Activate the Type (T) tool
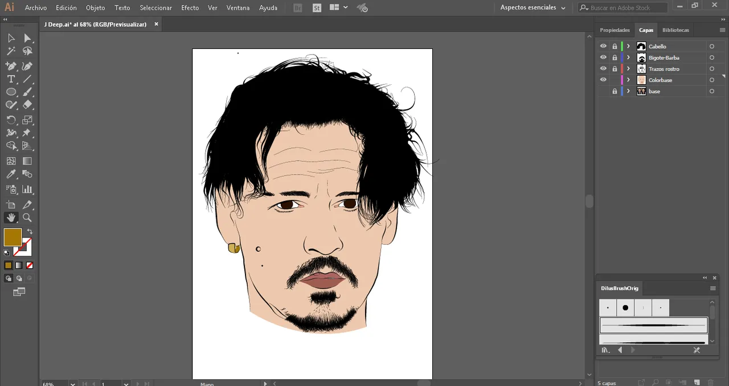Screen dimensions: 729x386 [11, 79]
